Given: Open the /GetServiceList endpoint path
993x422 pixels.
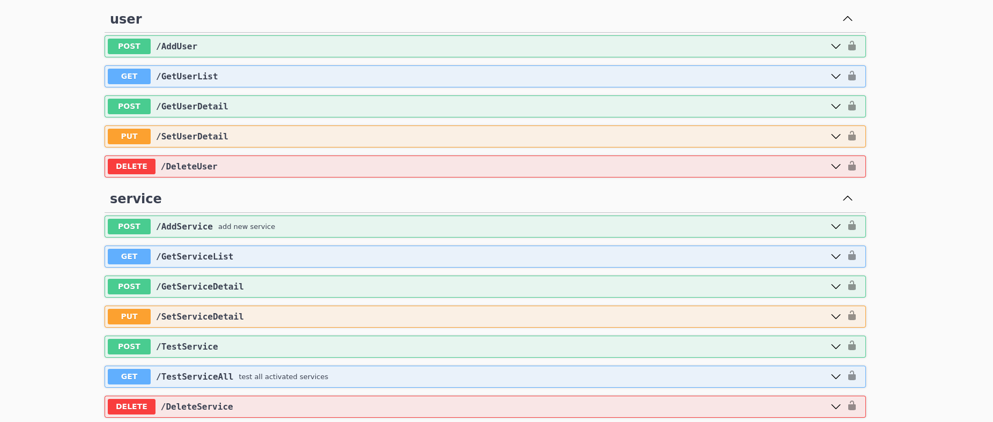Looking at the screenshot, I should click(x=195, y=257).
